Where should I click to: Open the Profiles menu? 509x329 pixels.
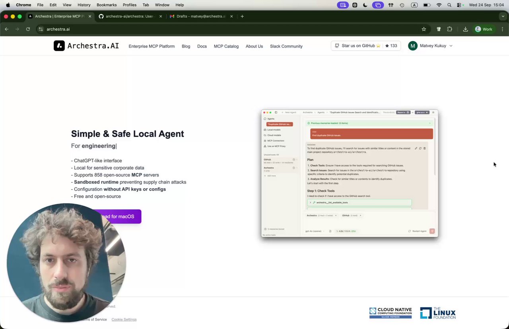(x=130, y=5)
